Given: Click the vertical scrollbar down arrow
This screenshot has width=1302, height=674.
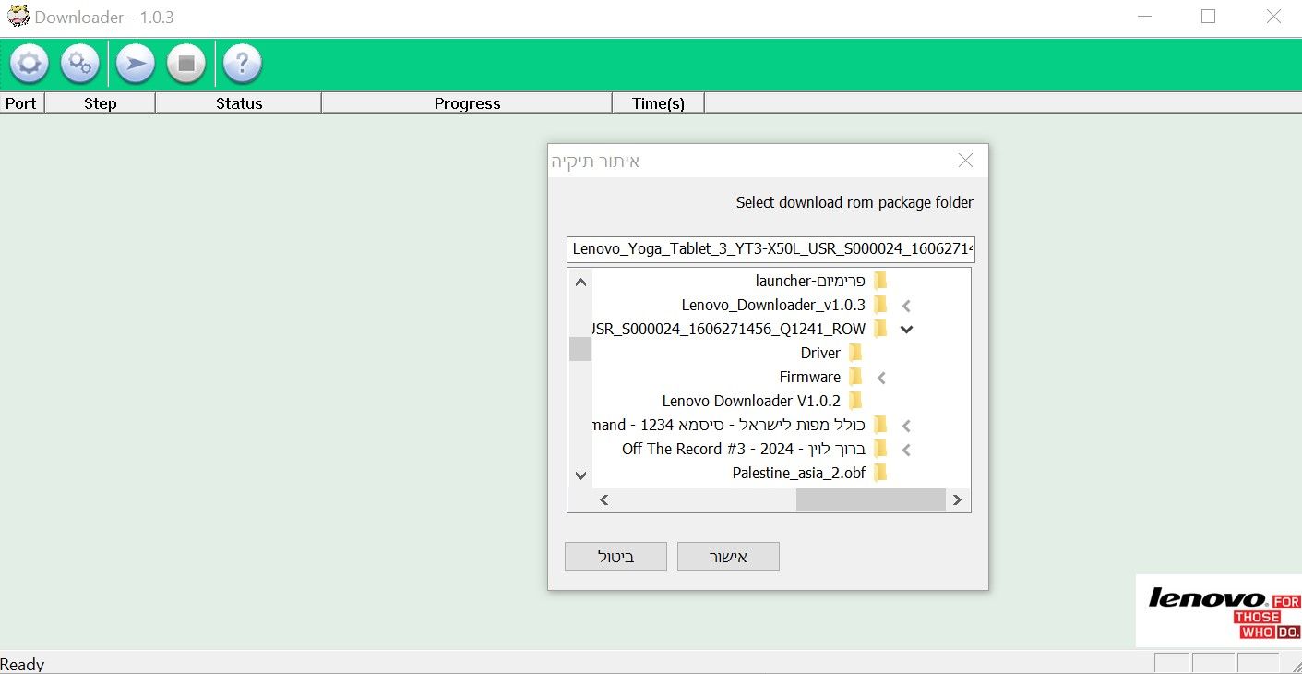Looking at the screenshot, I should (x=580, y=475).
